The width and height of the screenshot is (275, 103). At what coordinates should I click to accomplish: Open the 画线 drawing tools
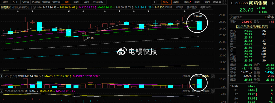197,2
